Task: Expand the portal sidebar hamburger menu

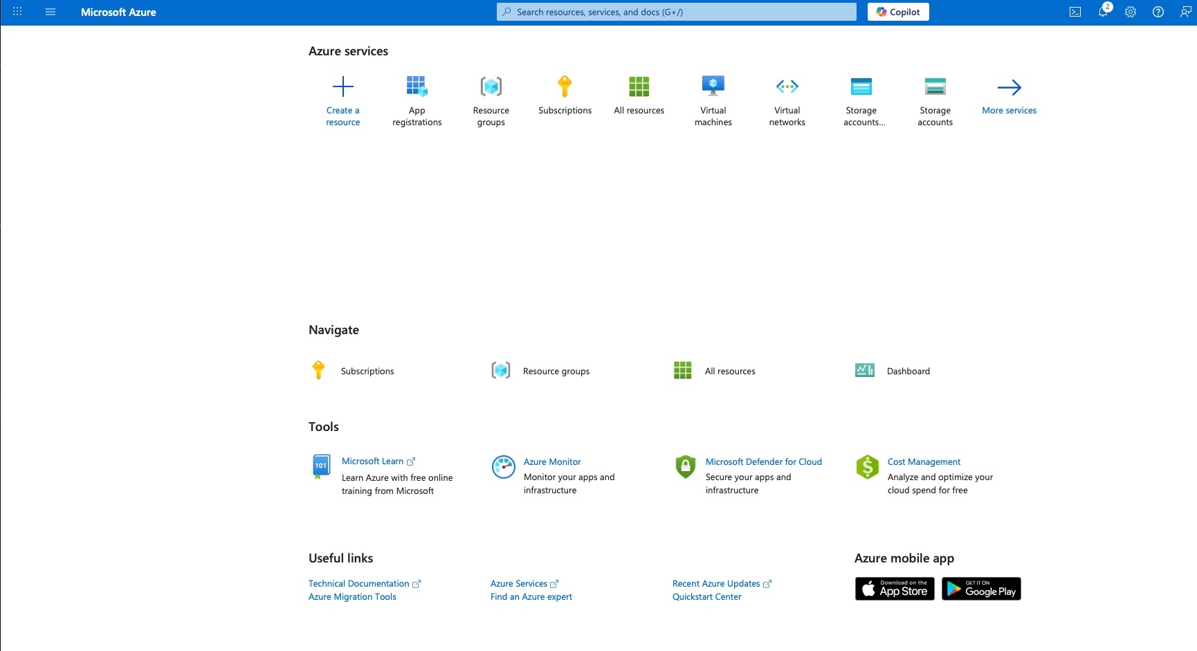Action: (50, 12)
